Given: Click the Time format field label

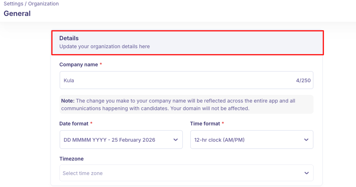Looking at the screenshot, I should point(205,124).
